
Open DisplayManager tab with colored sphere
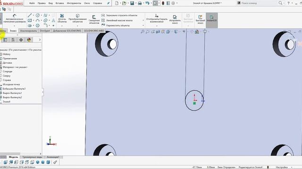pos(29,40)
